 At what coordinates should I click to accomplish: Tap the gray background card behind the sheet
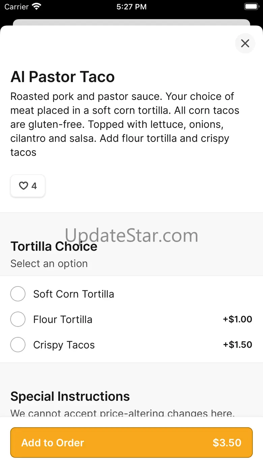click(x=131, y=22)
